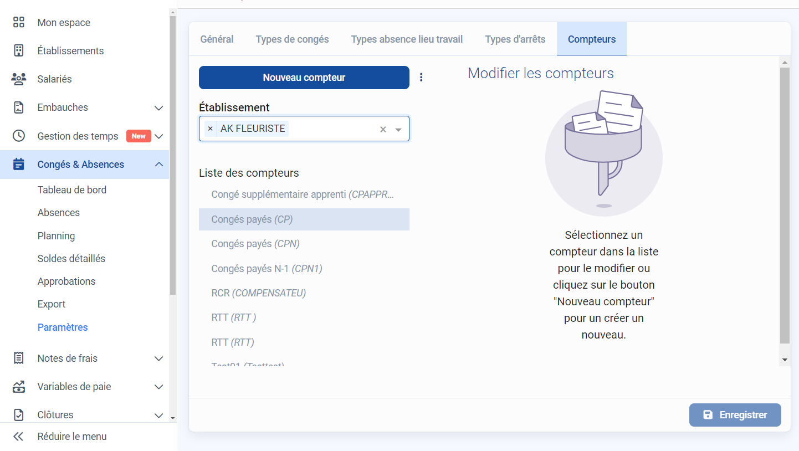Click the right panel vertical scrollbar
799x451 pixels.
785,206
